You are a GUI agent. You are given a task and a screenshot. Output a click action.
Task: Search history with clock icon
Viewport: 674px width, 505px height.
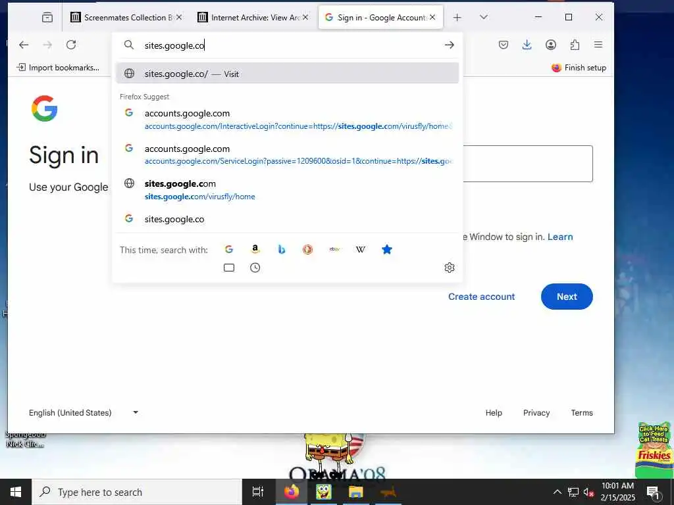pyautogui.click(x=255, y=268)
